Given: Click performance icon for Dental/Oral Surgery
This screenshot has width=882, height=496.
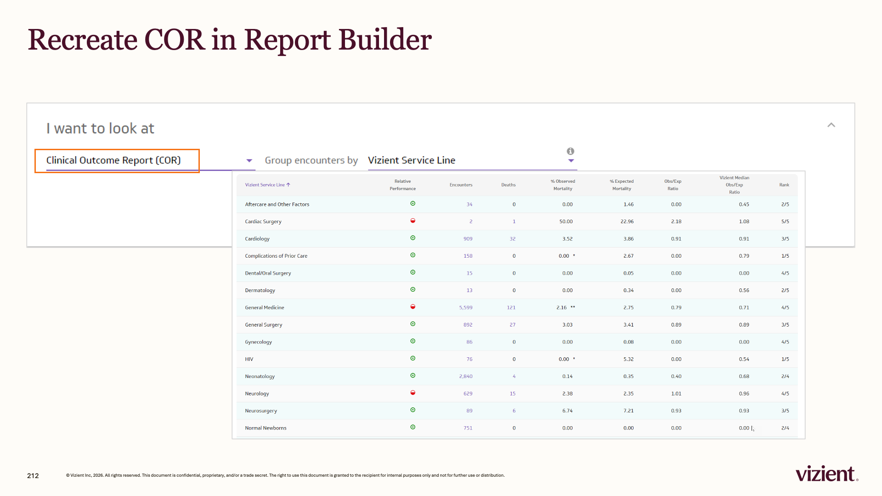Looking at the screenshot, I should [413, 272].
